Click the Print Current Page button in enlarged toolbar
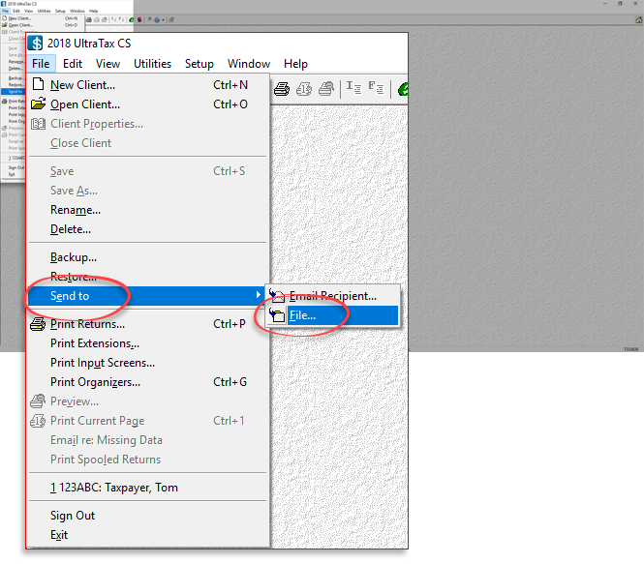 pos(304,89)
